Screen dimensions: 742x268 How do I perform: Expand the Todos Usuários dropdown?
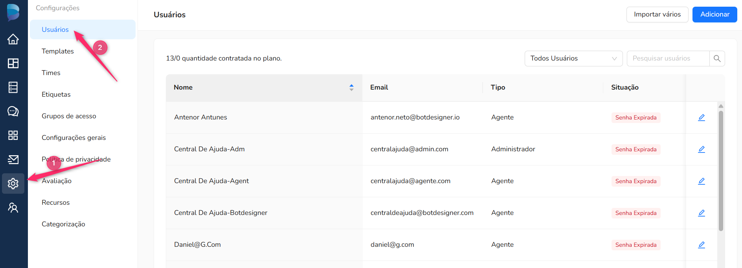click(573, 59)
